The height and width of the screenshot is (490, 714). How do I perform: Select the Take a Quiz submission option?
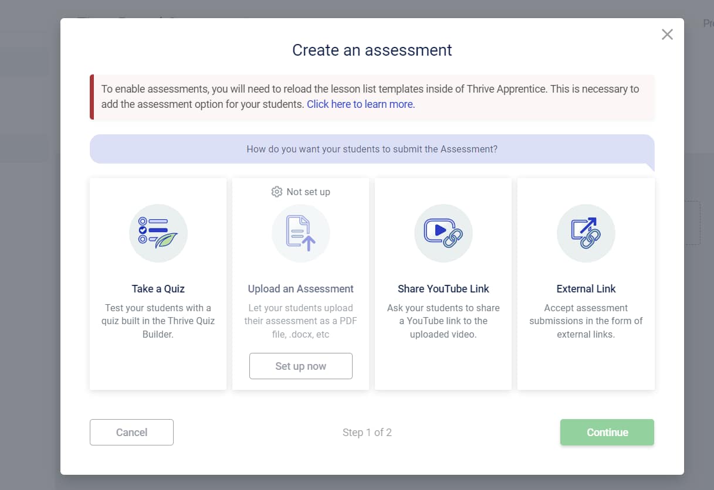[158, 284]
